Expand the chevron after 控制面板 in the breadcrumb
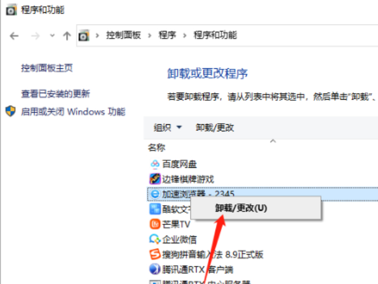 (150, 35)
